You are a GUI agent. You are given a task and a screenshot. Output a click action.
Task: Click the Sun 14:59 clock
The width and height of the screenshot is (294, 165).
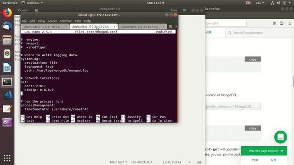click(x=155, y=3)
